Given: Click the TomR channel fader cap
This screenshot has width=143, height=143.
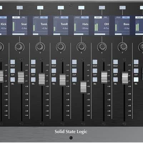Looking at the screenshot, I should tap(63, 80).
